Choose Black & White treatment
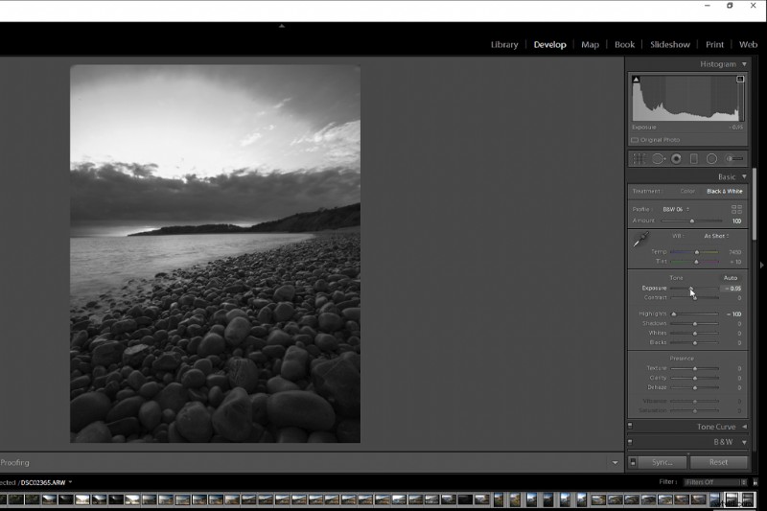This screenshot has height=511, width=767. [x=725, y=191]
